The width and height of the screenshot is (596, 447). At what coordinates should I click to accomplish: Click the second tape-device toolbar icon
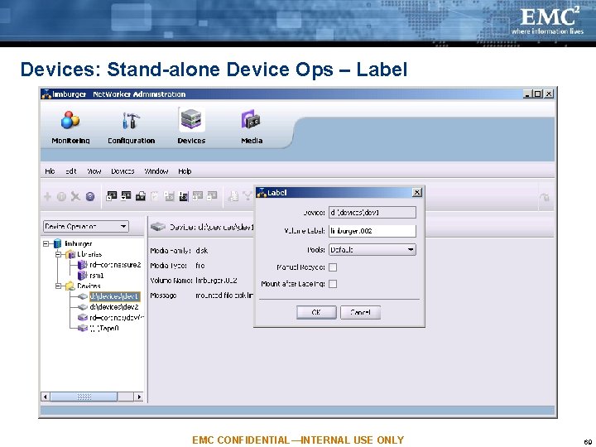pos(126,196)
